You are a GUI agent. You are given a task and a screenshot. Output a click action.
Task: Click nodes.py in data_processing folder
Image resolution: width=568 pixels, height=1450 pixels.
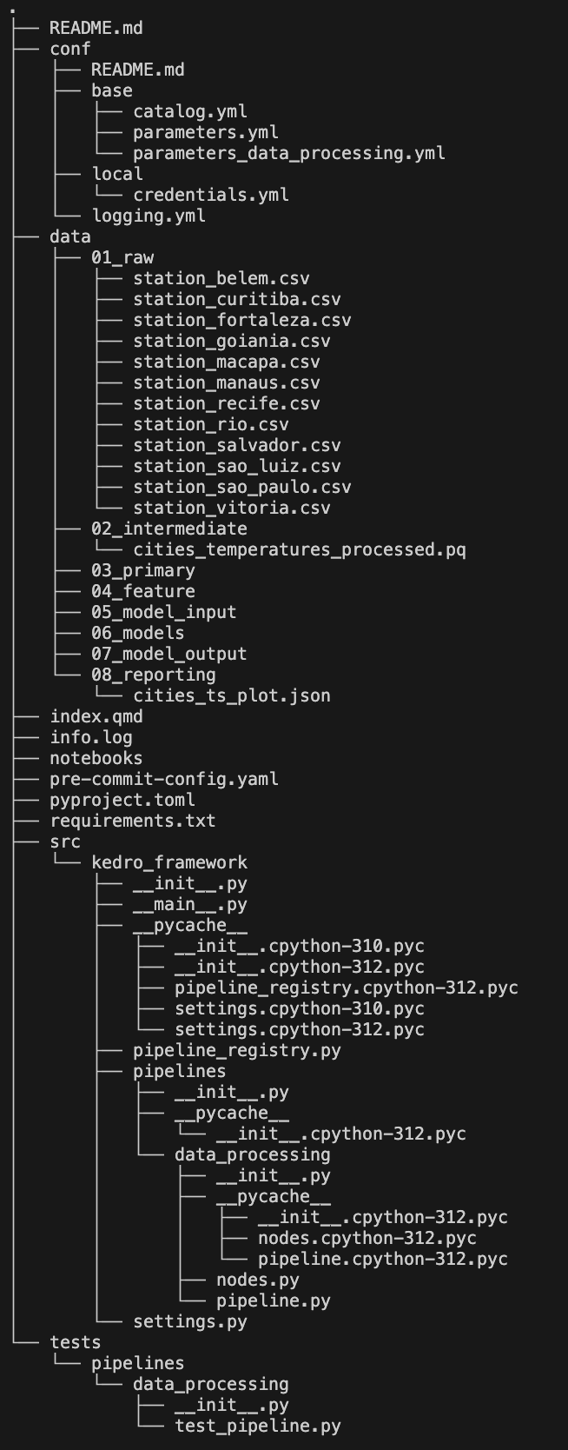click(258, 1280)
